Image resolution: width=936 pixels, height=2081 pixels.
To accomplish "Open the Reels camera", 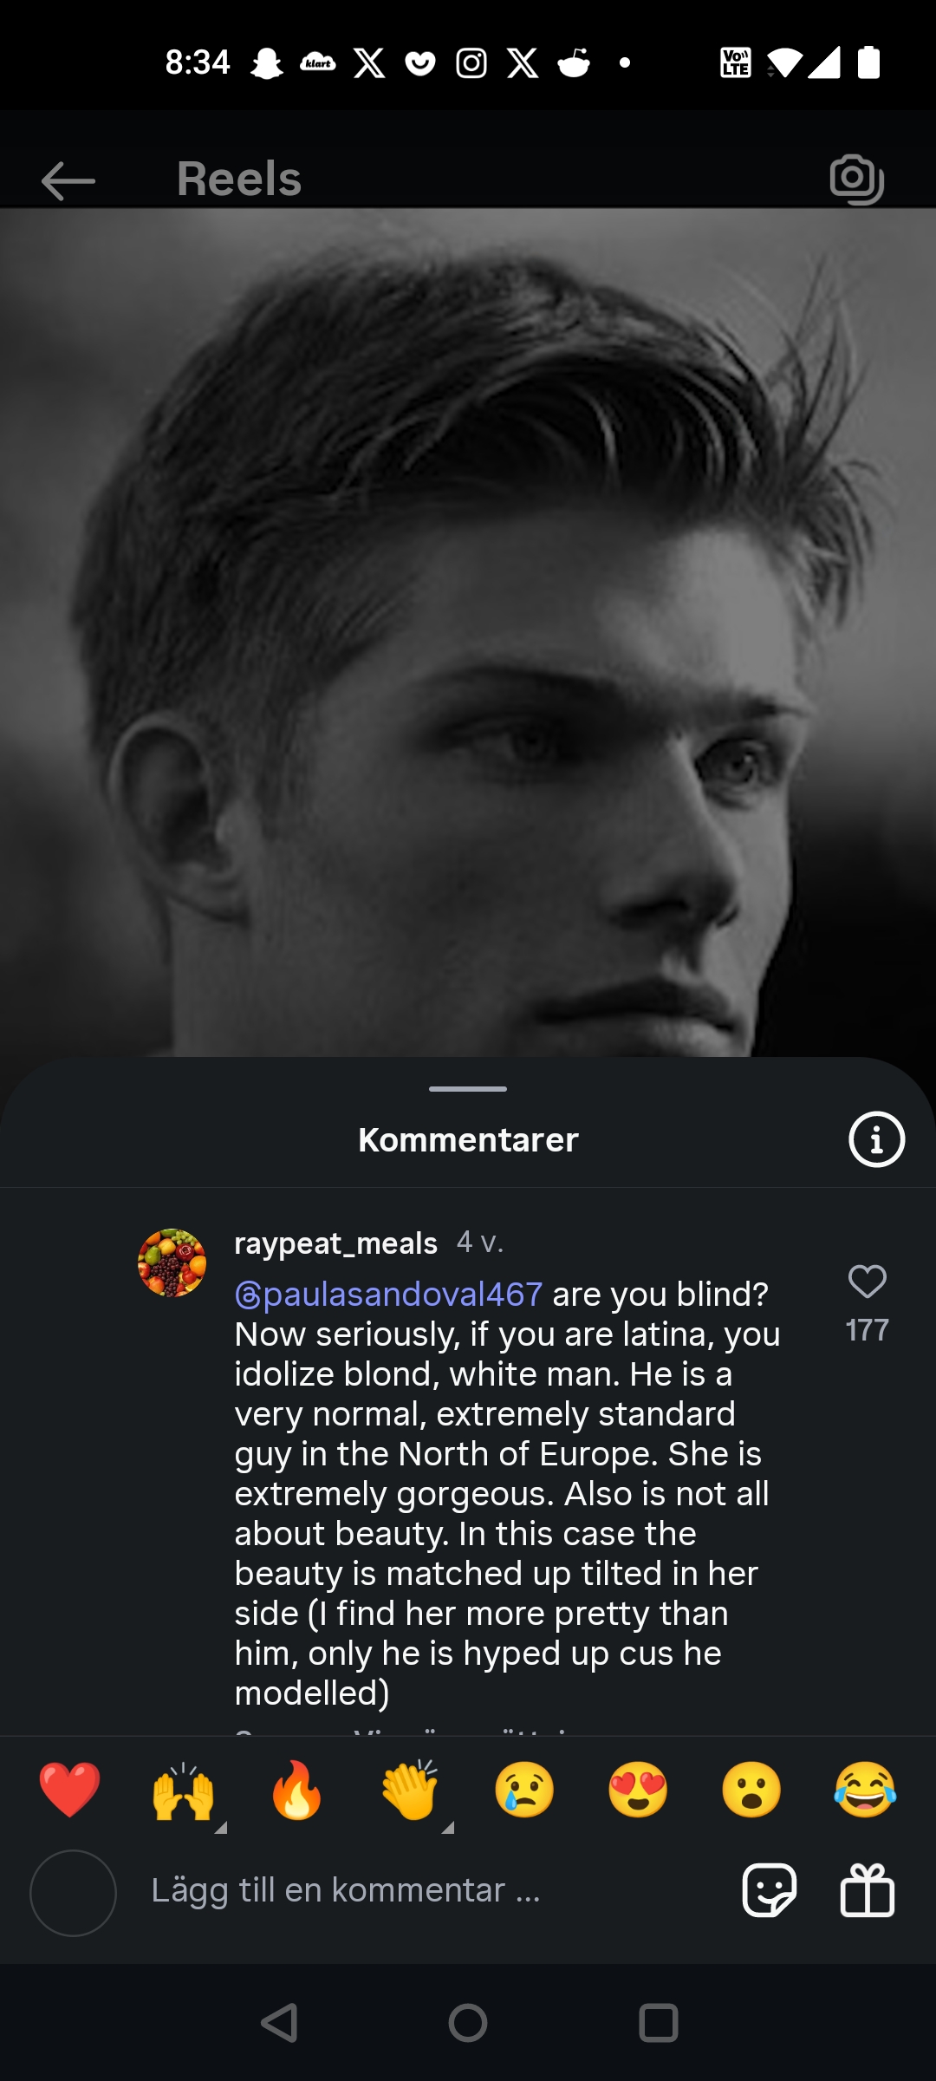I will point(856,179).
